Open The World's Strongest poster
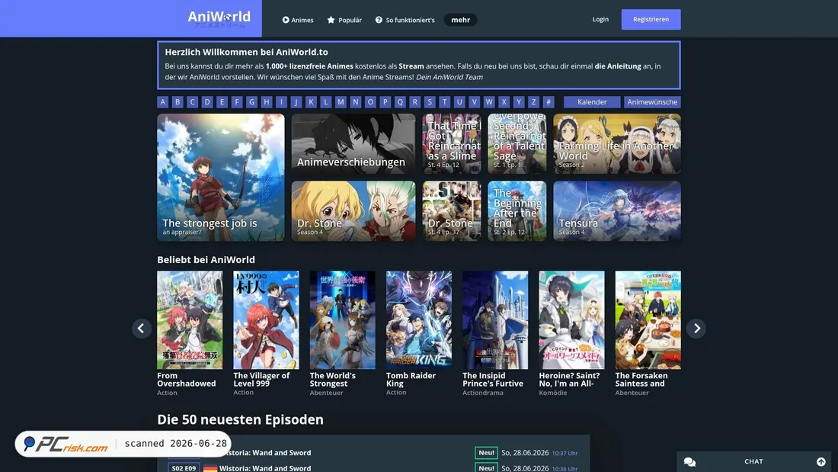This screenshot has height=472, width=838. click(x=343, y=320)
